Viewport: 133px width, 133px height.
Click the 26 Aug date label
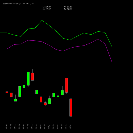click(28, 127)
